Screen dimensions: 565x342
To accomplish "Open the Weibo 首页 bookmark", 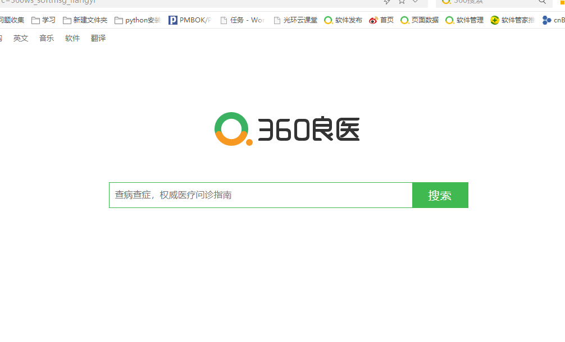I will [381, 20].
